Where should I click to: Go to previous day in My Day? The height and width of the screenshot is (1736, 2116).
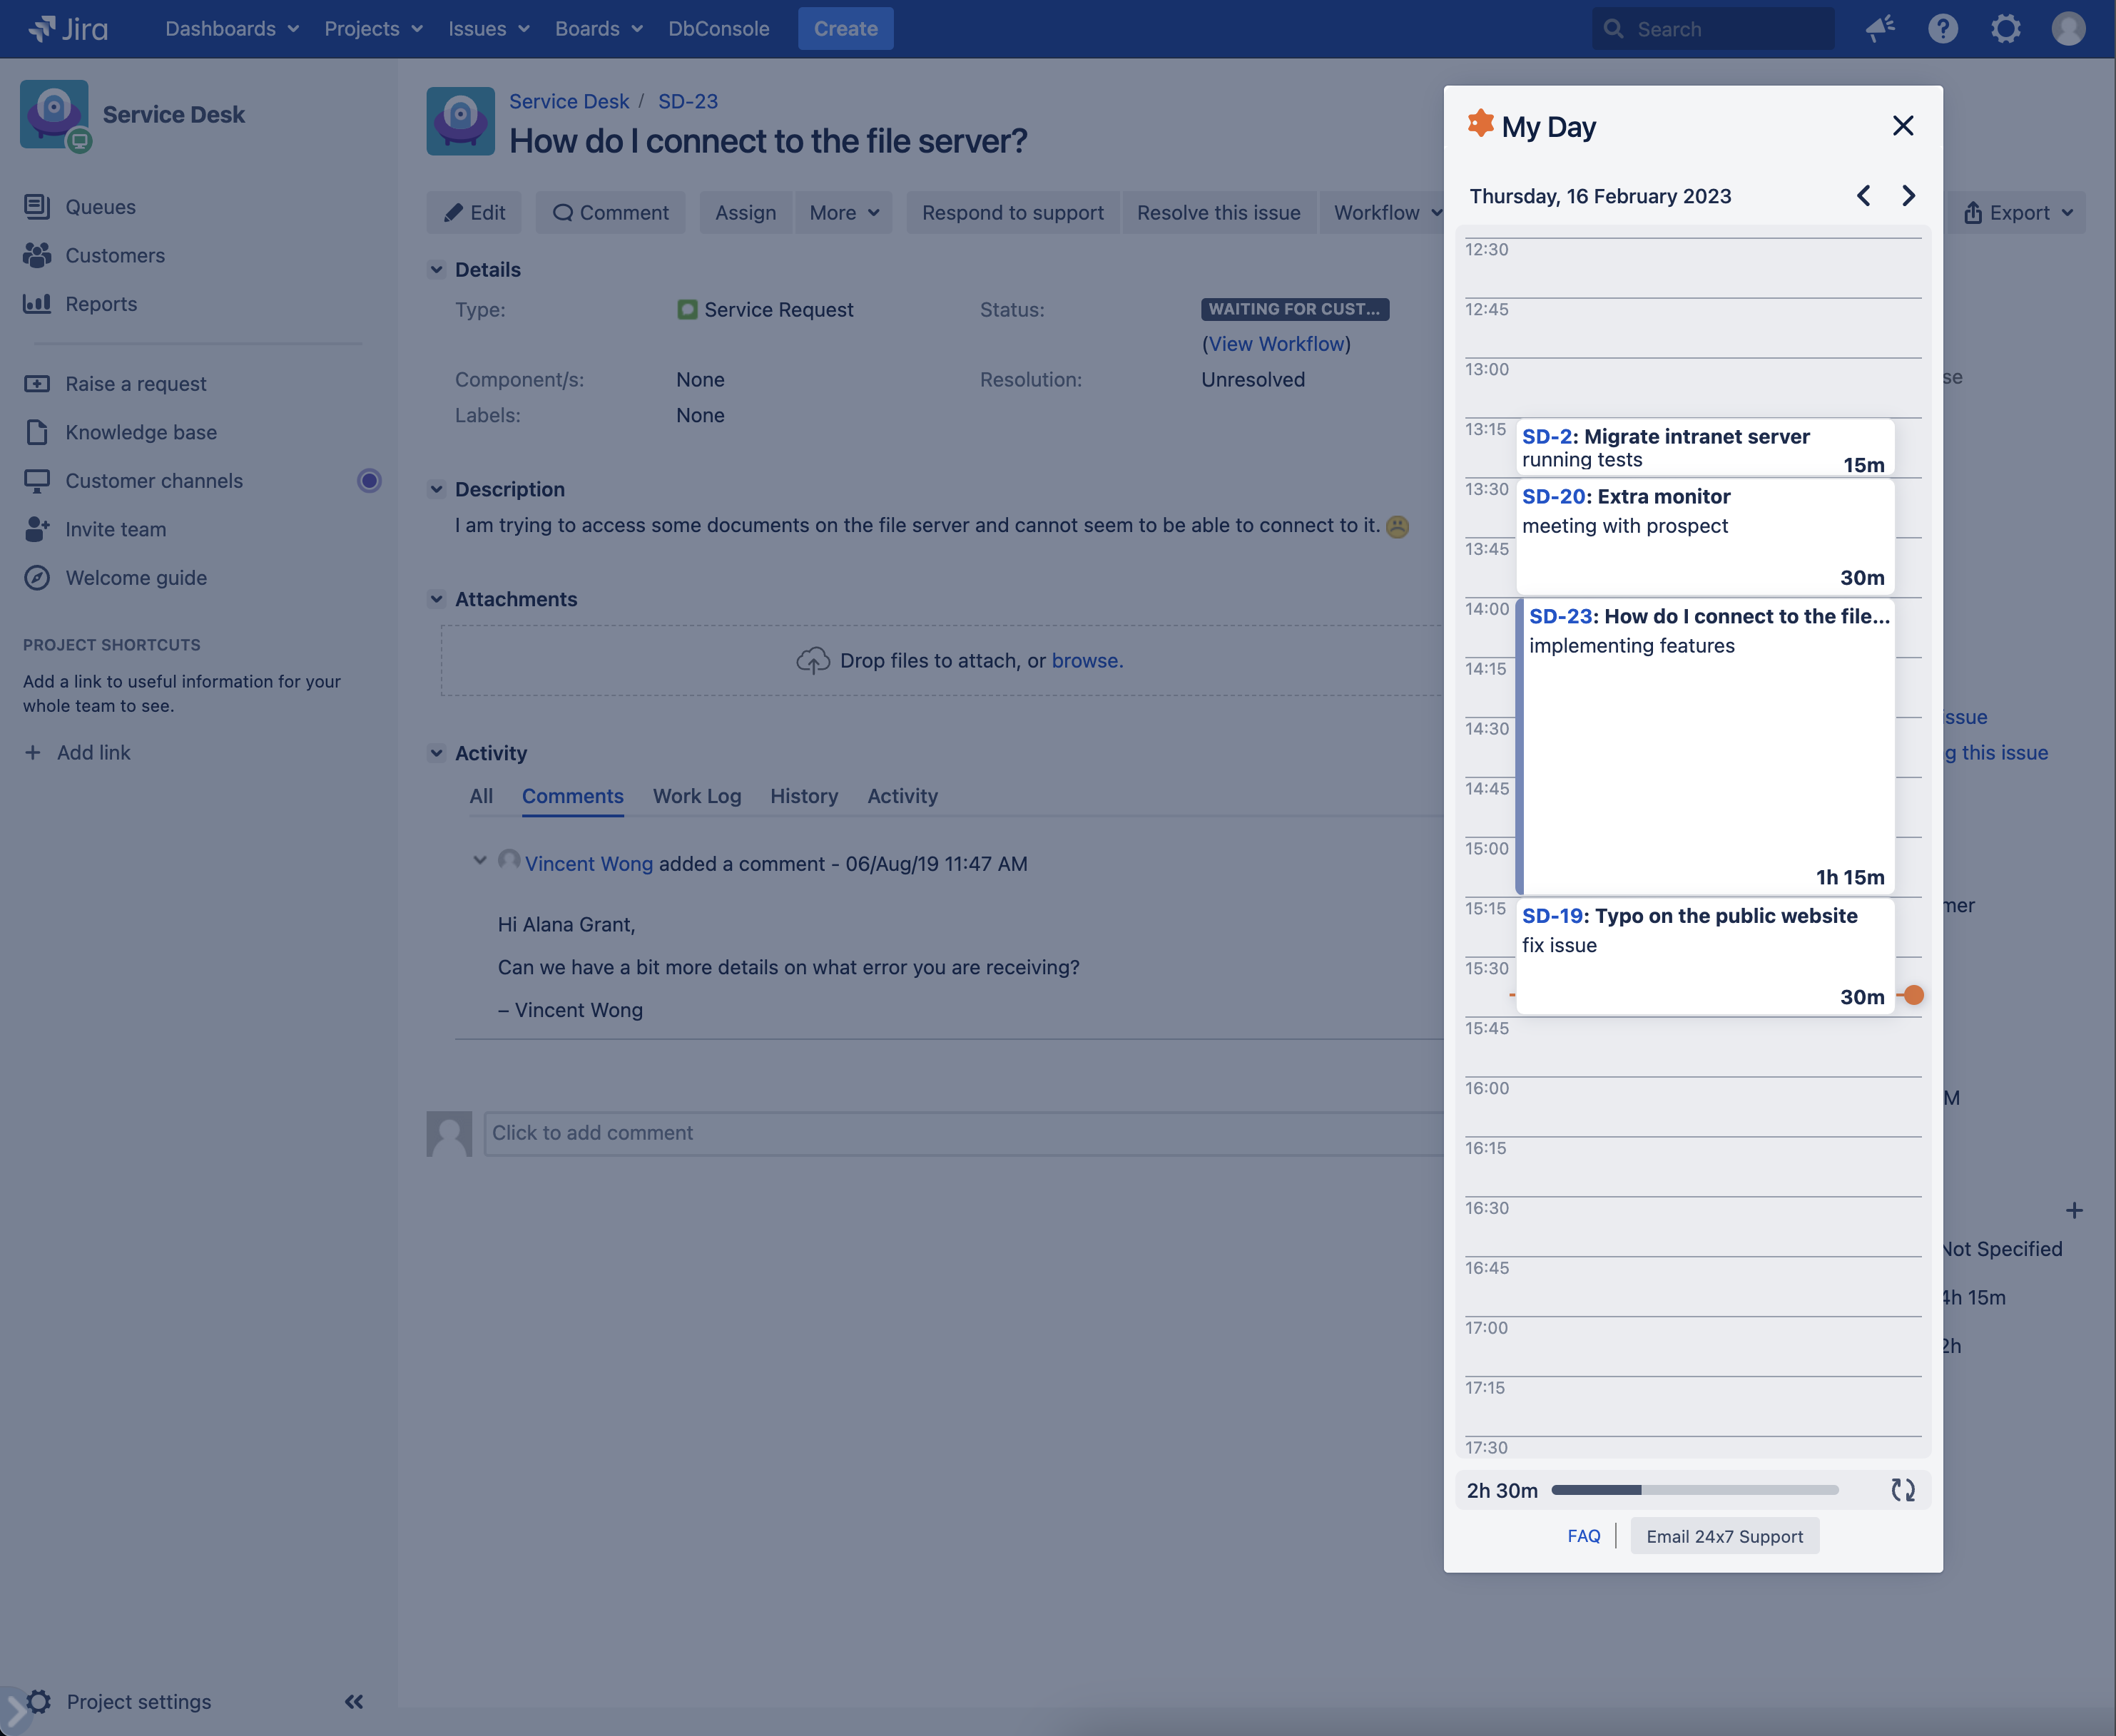pos(1863,196)
